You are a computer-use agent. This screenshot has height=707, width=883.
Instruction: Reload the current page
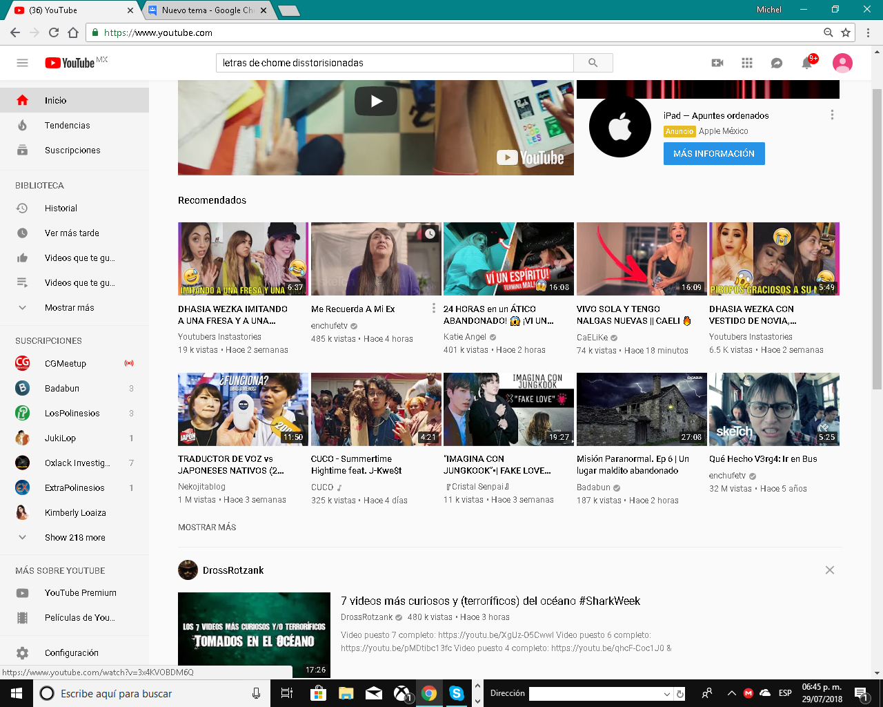[x=54, y=32]
